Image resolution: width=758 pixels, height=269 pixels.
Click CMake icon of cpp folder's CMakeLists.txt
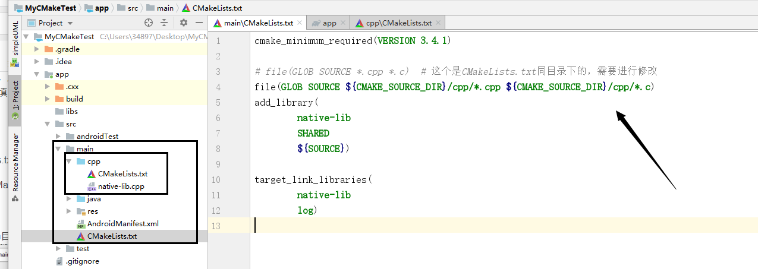pyautogui.click(x=92, y=174)
